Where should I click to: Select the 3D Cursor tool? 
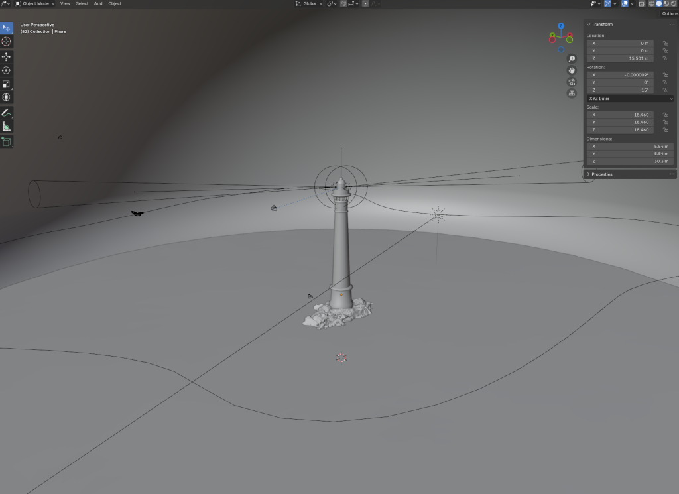pyautogui.click(x=7, y=42)
